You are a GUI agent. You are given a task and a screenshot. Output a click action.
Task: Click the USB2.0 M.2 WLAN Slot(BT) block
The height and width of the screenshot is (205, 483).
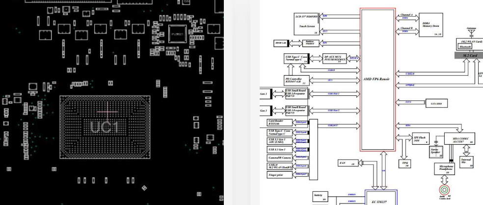(x=279, y=166)
